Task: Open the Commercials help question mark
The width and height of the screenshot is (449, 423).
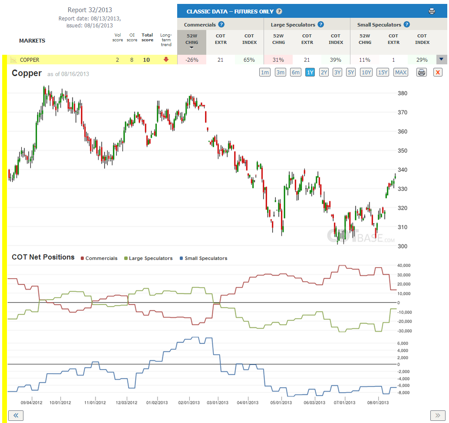Action: coord(221,24)
